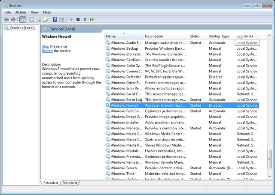Click the Back arrow toolbar button
275x195 pixels.
pos(6,20)
